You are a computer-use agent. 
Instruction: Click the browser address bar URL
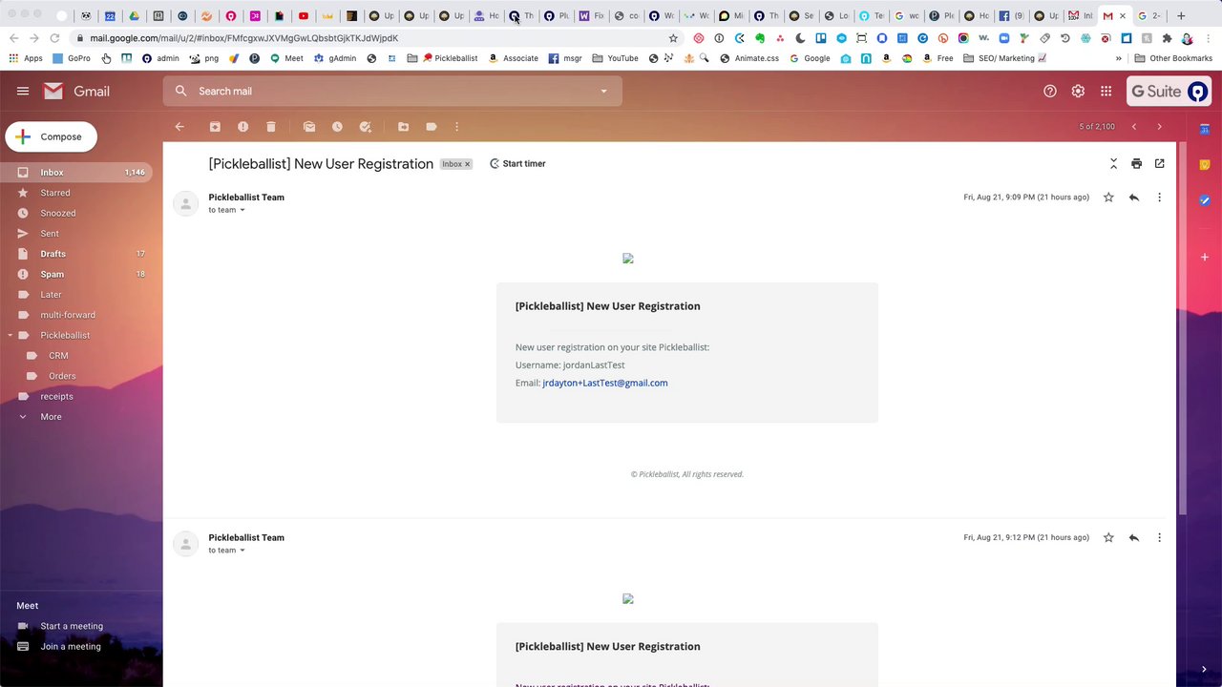tap(243, 38)
